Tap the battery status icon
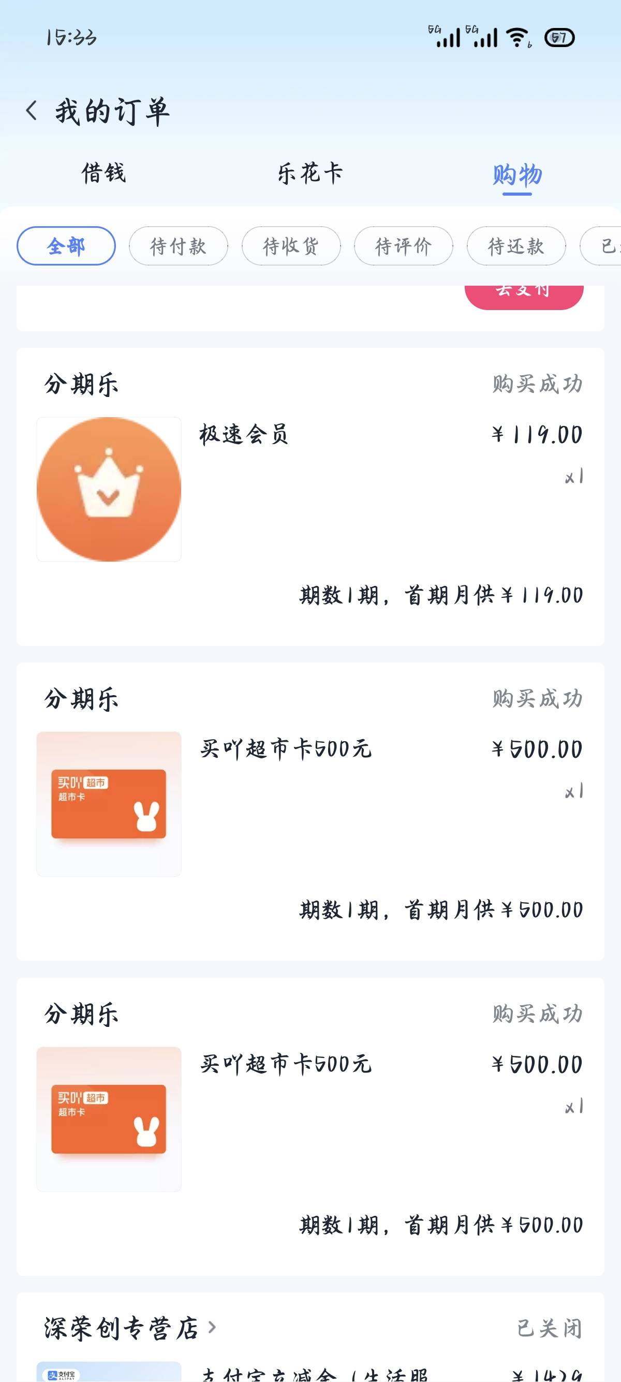The height and width of the screenshot is (1382, 621). [559, 38]
